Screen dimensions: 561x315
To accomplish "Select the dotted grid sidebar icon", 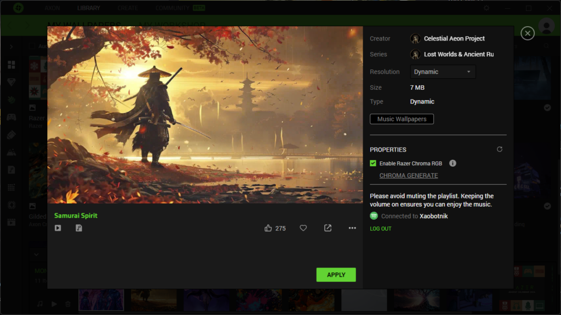I will (12, 188).
